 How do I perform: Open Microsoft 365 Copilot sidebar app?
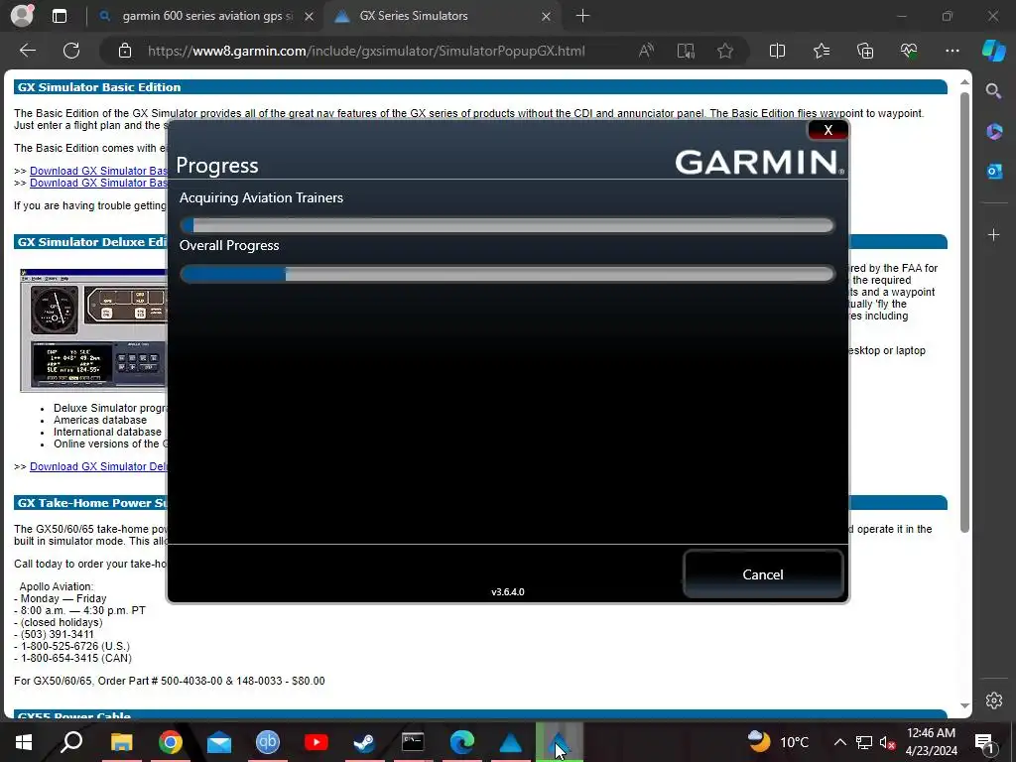(x=994, y=131)
